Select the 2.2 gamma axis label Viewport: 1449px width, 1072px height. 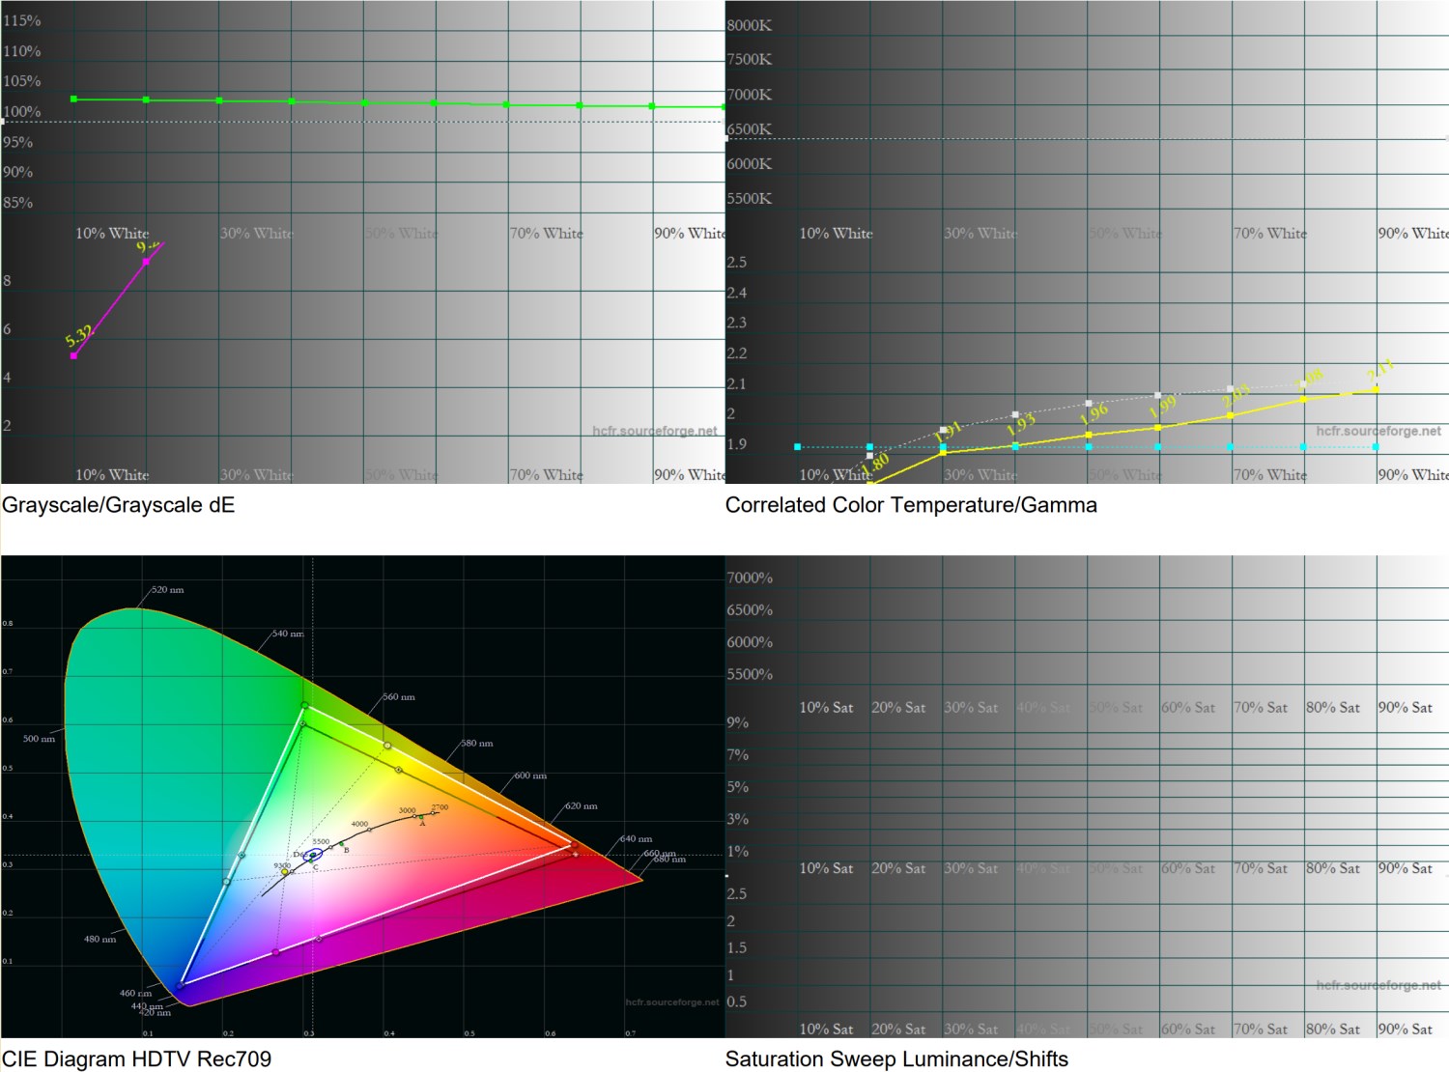point(737,353)
